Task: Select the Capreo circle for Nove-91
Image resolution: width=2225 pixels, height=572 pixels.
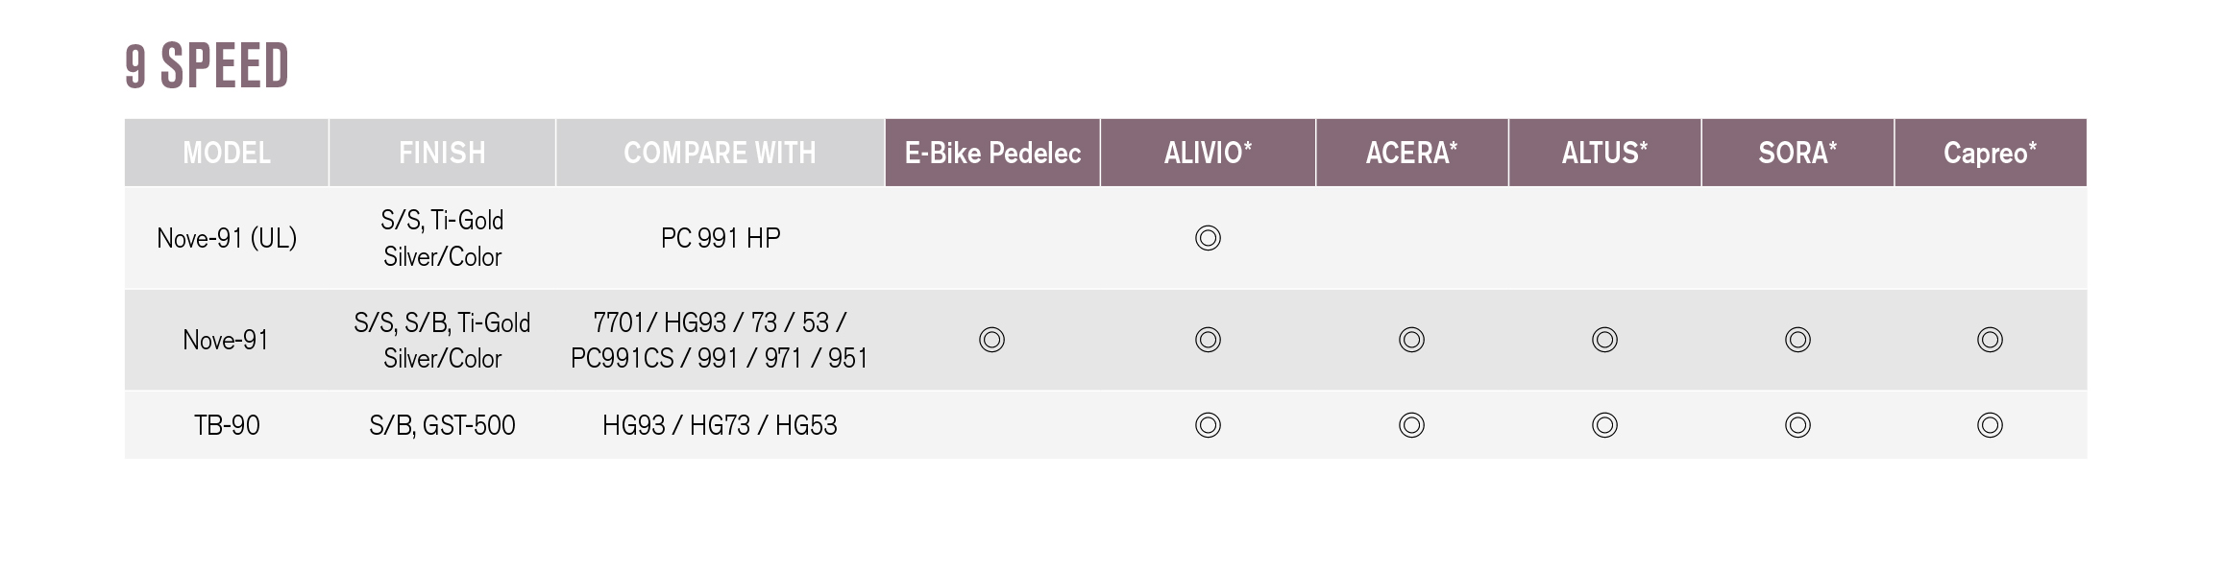Action: pyautogui.click(x=1990, y=340)
